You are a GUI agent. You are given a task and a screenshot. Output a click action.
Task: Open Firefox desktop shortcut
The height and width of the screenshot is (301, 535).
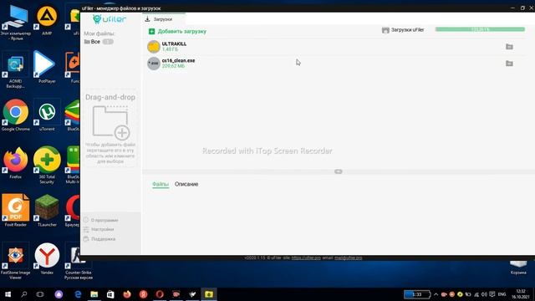(x=15, y=164)
